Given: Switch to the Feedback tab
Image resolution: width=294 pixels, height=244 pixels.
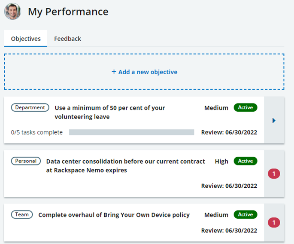Looking at the screenshot, I should tap(67, 39).
